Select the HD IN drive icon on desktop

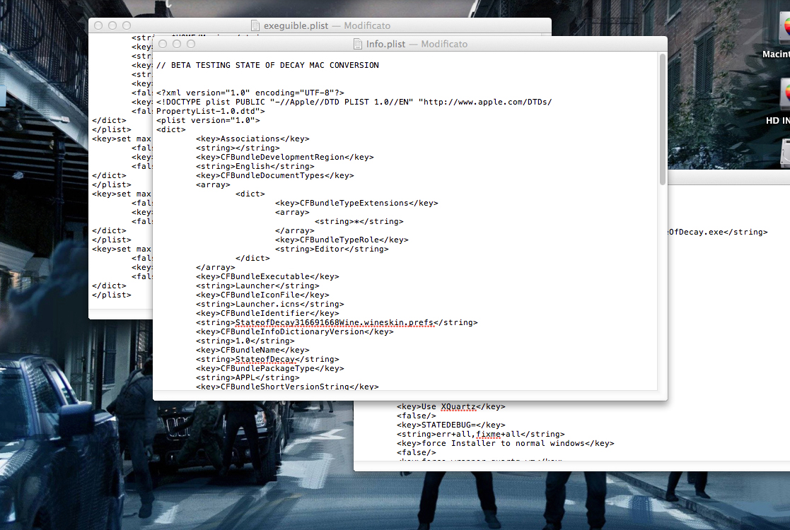[785, 93]
